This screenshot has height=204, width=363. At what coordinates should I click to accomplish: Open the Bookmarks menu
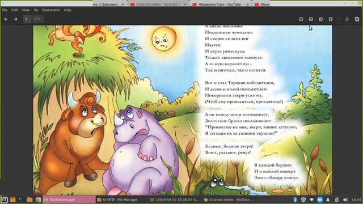[x=51, y=10]
